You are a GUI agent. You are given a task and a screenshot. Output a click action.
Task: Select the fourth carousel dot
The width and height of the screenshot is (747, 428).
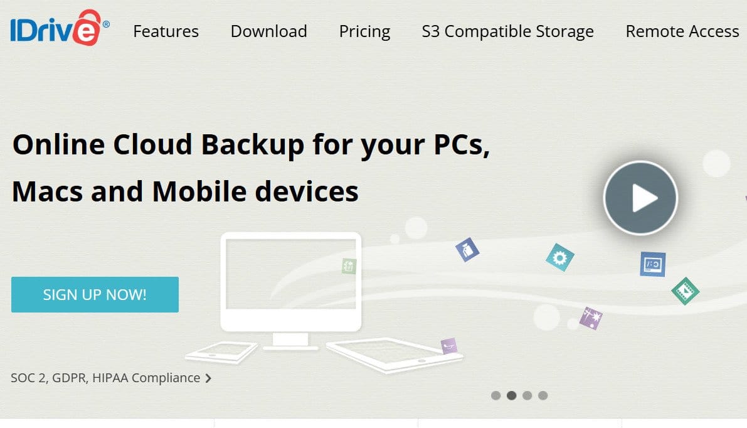[x=543, y=395]
